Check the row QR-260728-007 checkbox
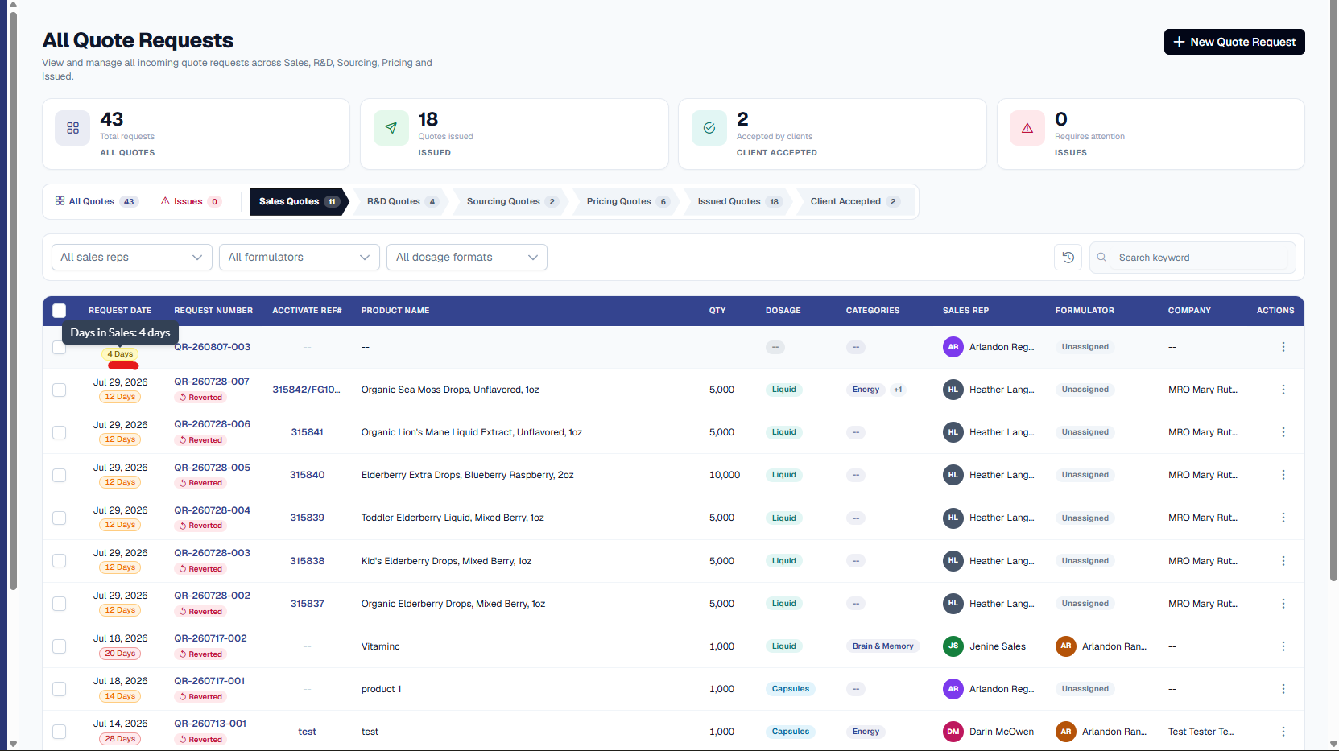The image size is (1339, 751). [60, 390]
